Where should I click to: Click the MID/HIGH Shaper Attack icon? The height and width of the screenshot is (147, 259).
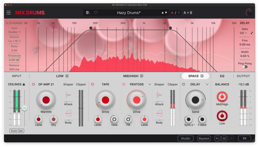[159, 95]
